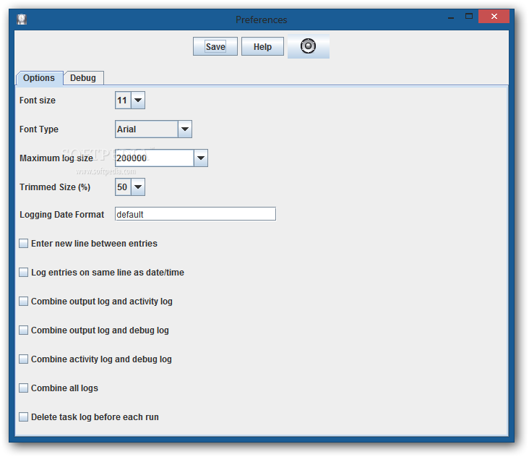Toggle Combine output log and activity log
This screenshot has height=457, width=529.
pos(23,302)
